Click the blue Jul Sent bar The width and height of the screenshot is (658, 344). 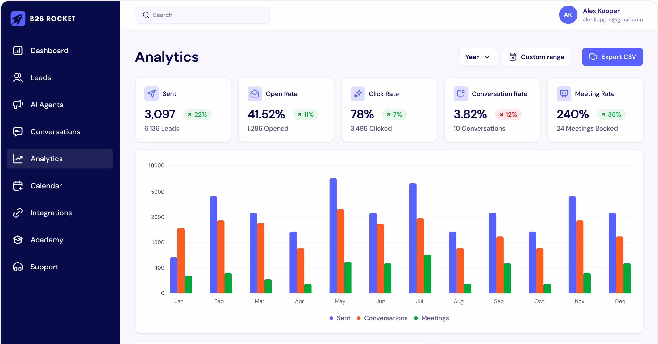point(413,238)
